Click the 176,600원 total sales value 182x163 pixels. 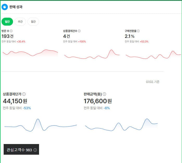(x=98, y=101)
